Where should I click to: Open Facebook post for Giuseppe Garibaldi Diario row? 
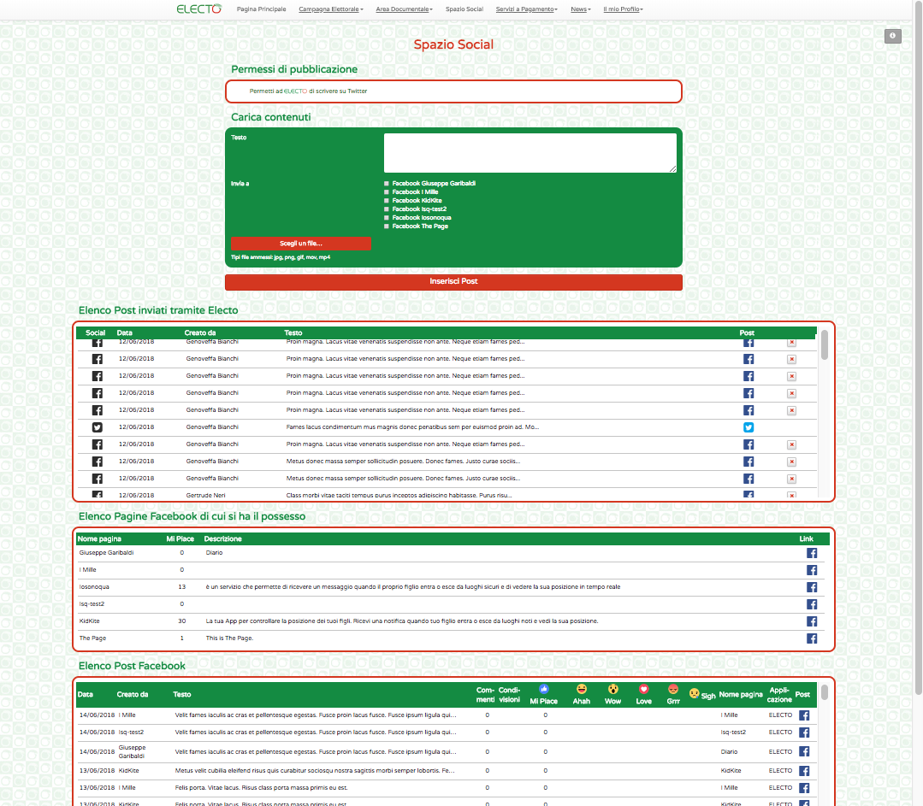804,751
